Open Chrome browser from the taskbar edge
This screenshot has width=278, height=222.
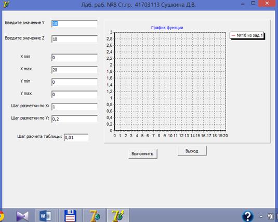point(2,216)
